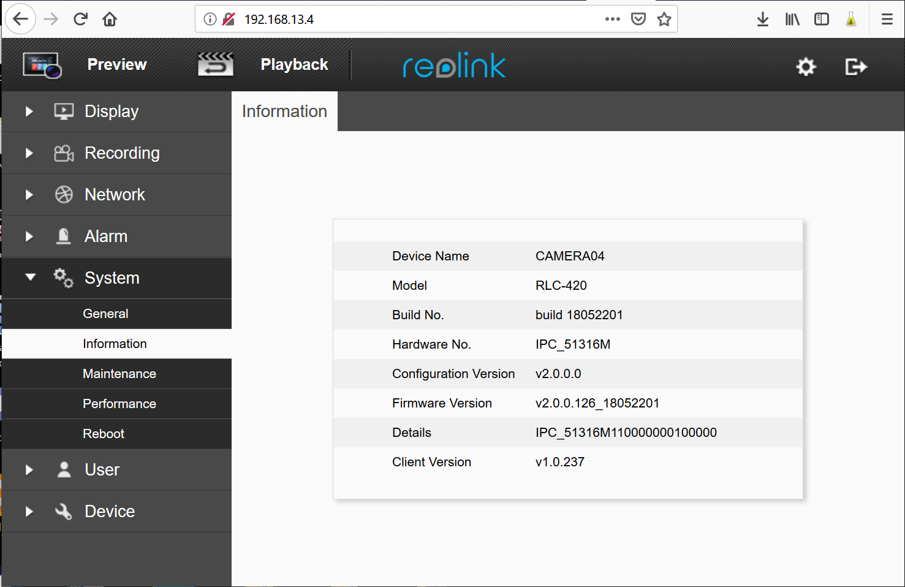
Task: Open Firefox downloads panel
Action: pyautogui.click(x=762, y=19)
